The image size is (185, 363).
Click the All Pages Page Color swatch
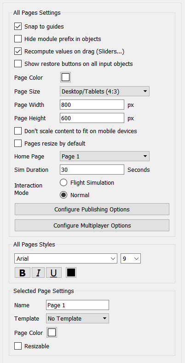click(x=65, y=77)
